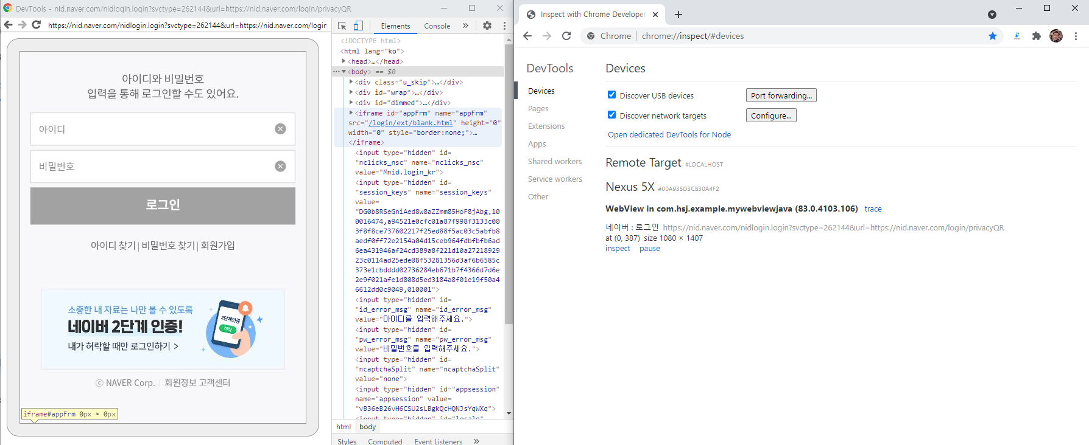Click pause link for the Naver page
Image resolution: width=1089 pixels, height=445 pixels.
[650, 249]
